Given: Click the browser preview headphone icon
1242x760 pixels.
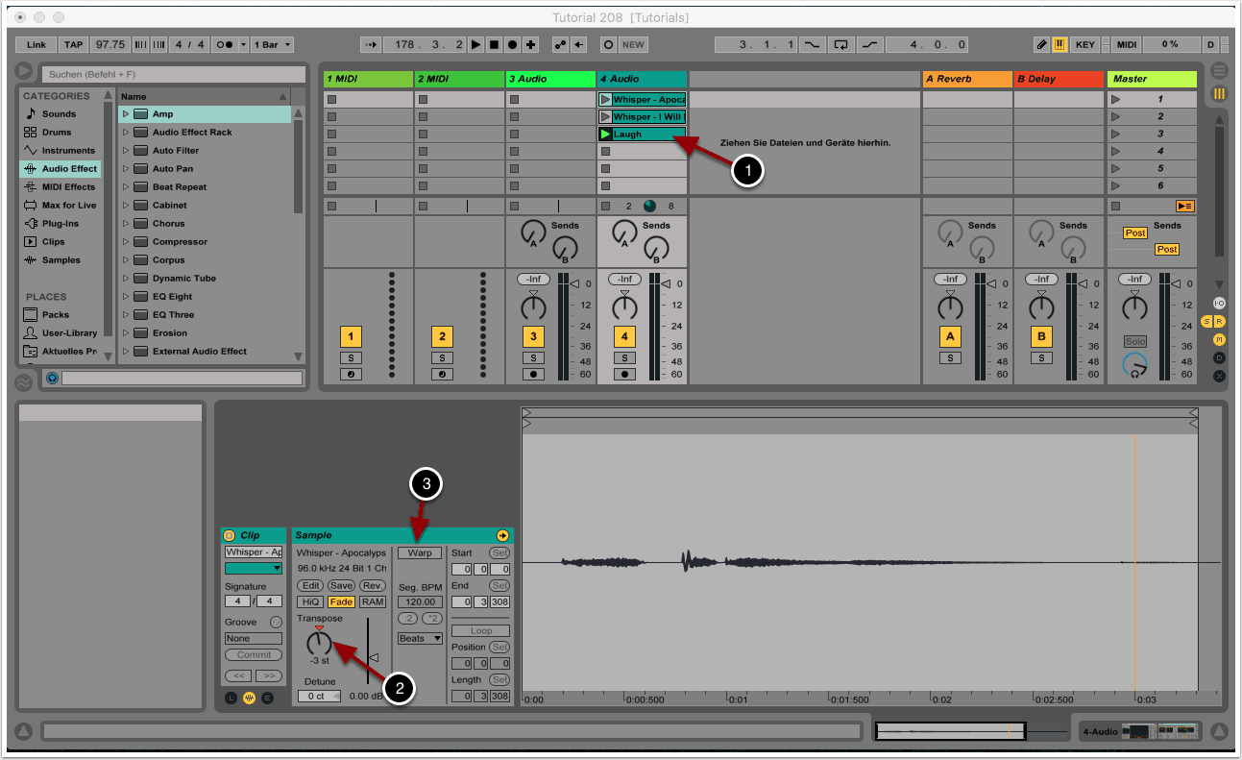Looking at the screenshot, I should tap(52, 379).
